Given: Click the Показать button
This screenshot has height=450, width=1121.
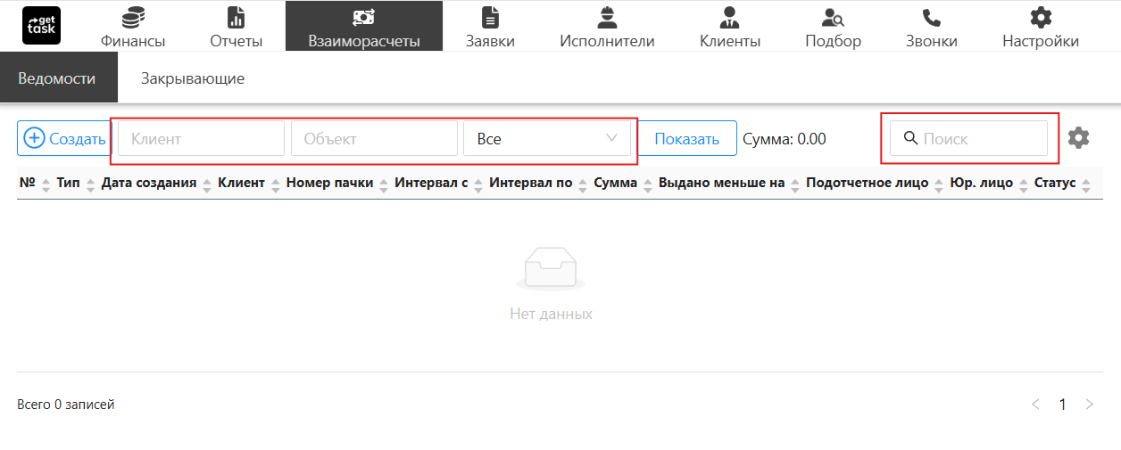Looking at the screenshot, I should click(x=686, y=139).
